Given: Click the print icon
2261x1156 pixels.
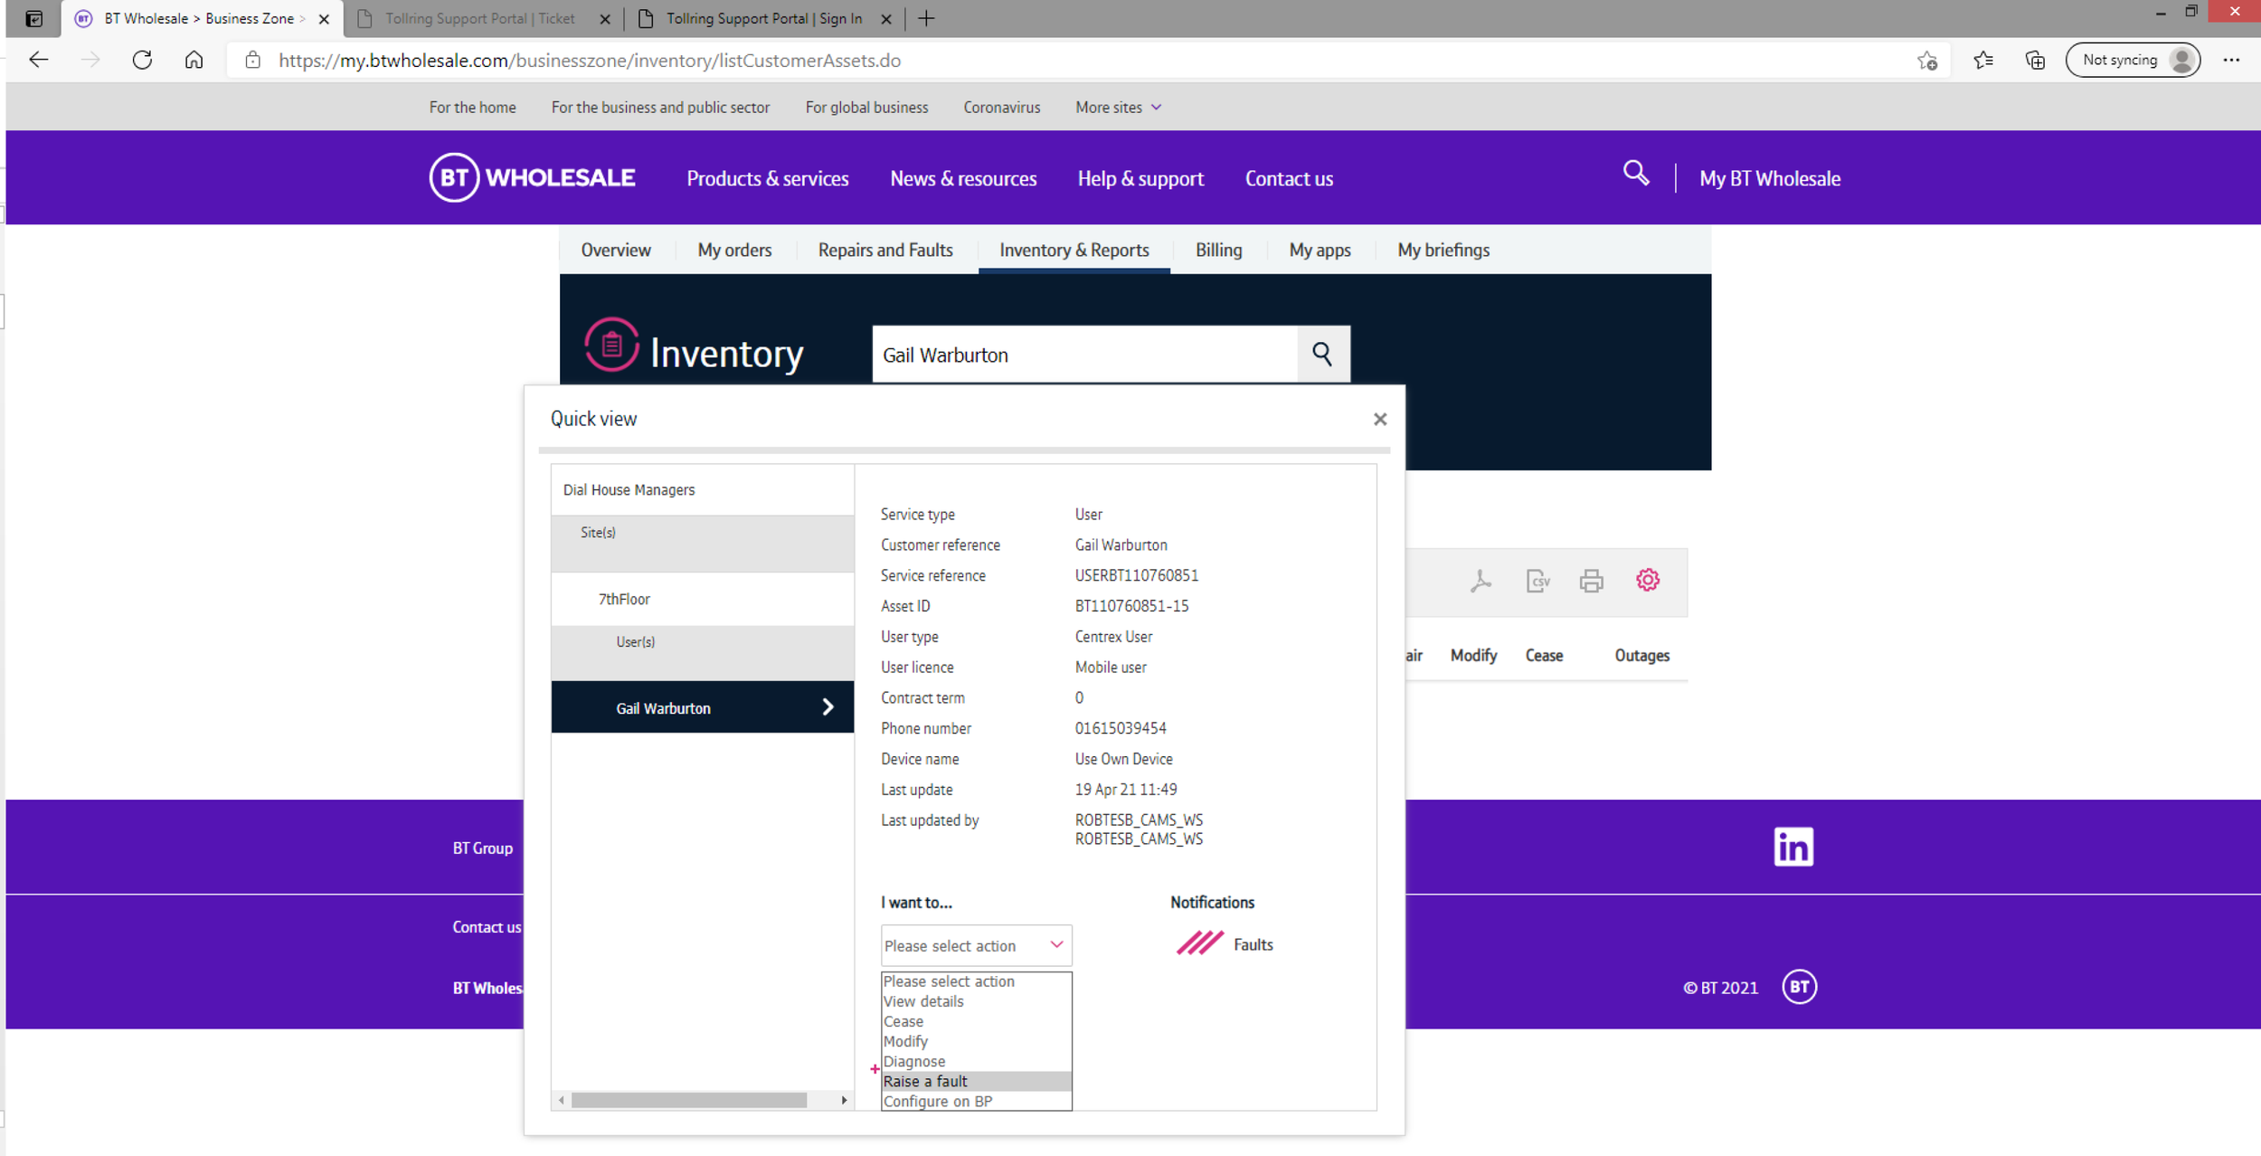Looking at the screenshot, I should pos(1592,581).
